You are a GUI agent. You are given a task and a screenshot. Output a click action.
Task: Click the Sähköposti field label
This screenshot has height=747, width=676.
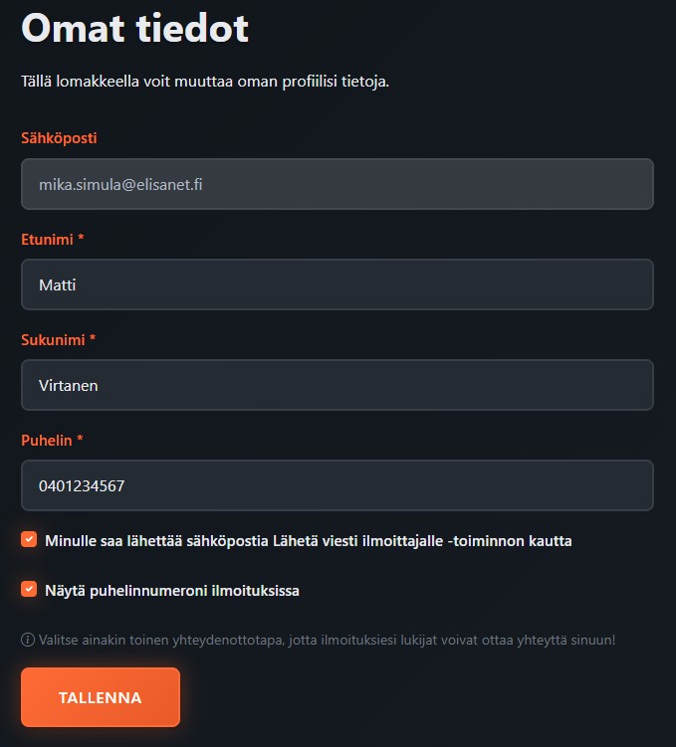click(x=59, y=138)
